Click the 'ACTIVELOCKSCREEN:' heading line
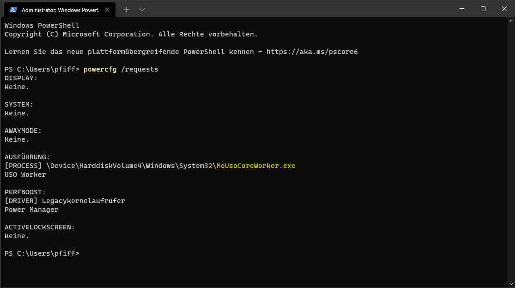515x288 pixels. click(x=40, y=227)
